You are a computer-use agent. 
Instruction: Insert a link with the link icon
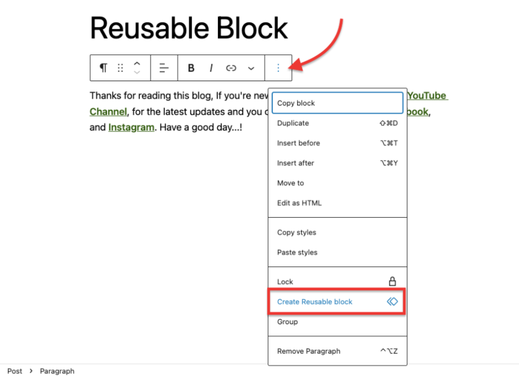(x=231, y=68)
